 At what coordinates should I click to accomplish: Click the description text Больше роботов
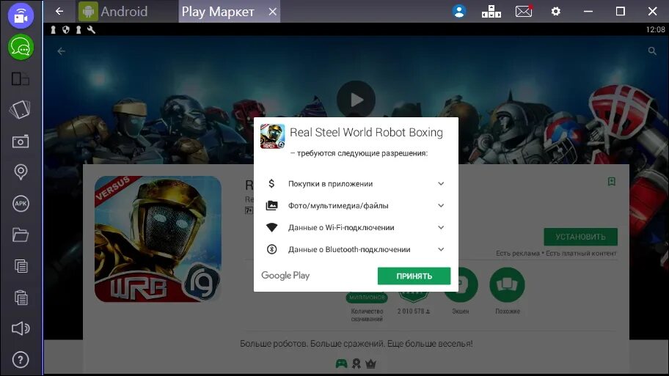click(357, 344)
